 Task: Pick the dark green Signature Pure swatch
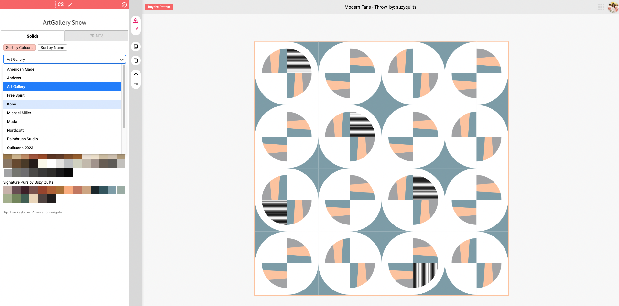click(x=25, y=199)
